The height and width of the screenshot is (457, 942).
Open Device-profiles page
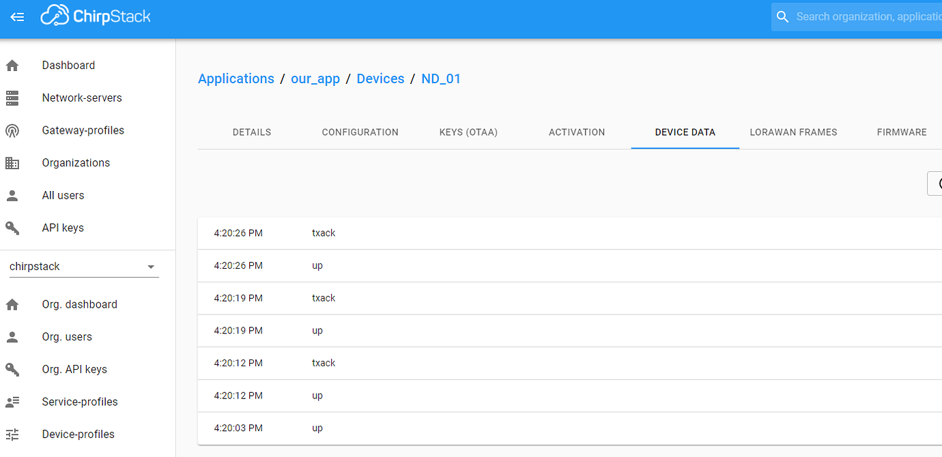click(x=78, y=434)
